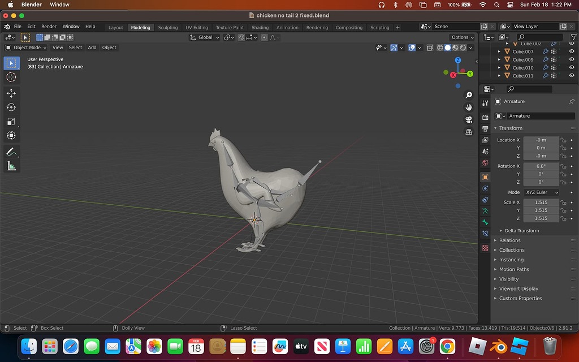
Task: Open the Options popover in the header
Action: point(461,37)
